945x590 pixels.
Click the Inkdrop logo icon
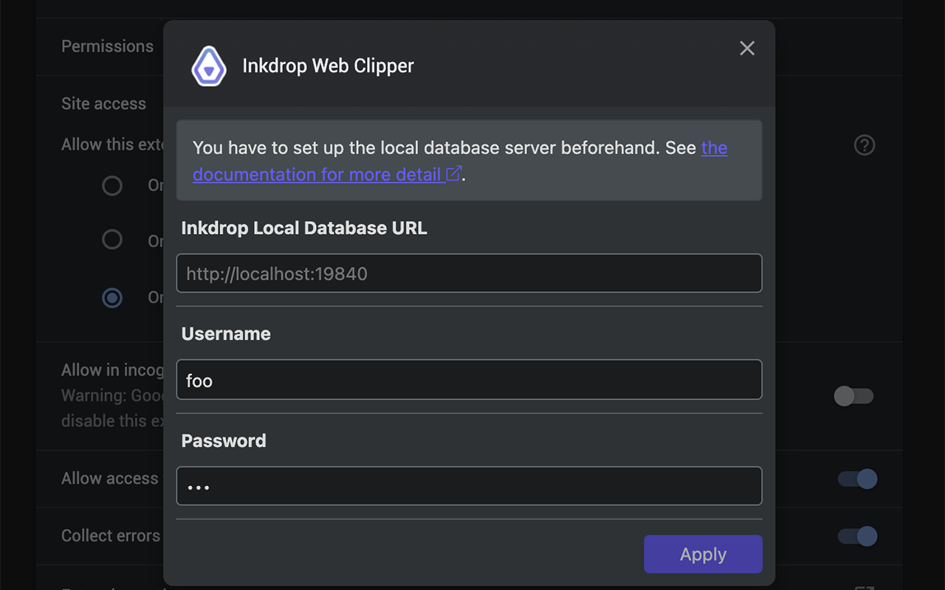(209, 66)
